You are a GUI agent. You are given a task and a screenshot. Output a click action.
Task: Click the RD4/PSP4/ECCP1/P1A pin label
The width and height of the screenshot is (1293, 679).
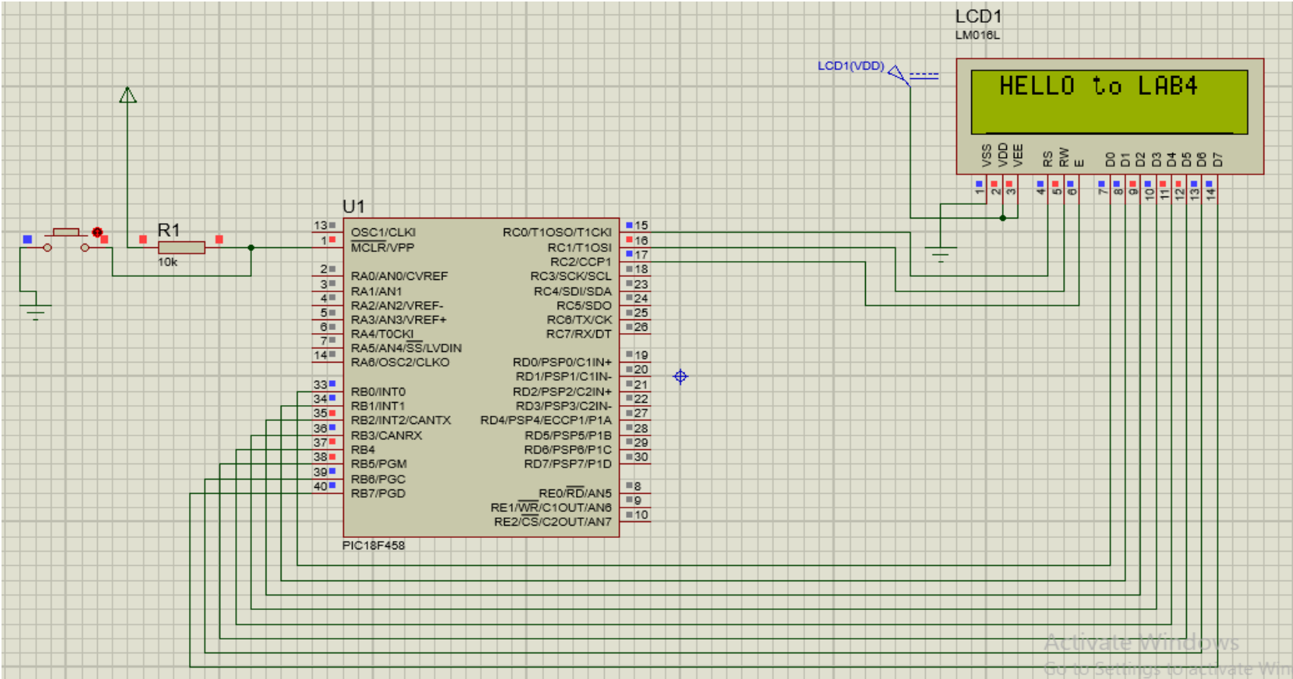click(546, 420)
